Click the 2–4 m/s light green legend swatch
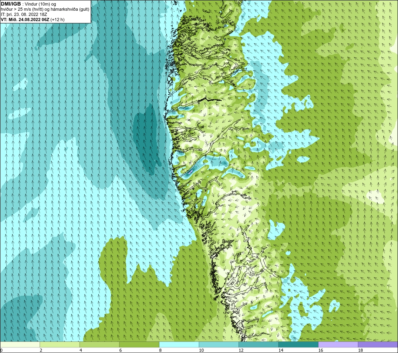 [x=60, y=344]
